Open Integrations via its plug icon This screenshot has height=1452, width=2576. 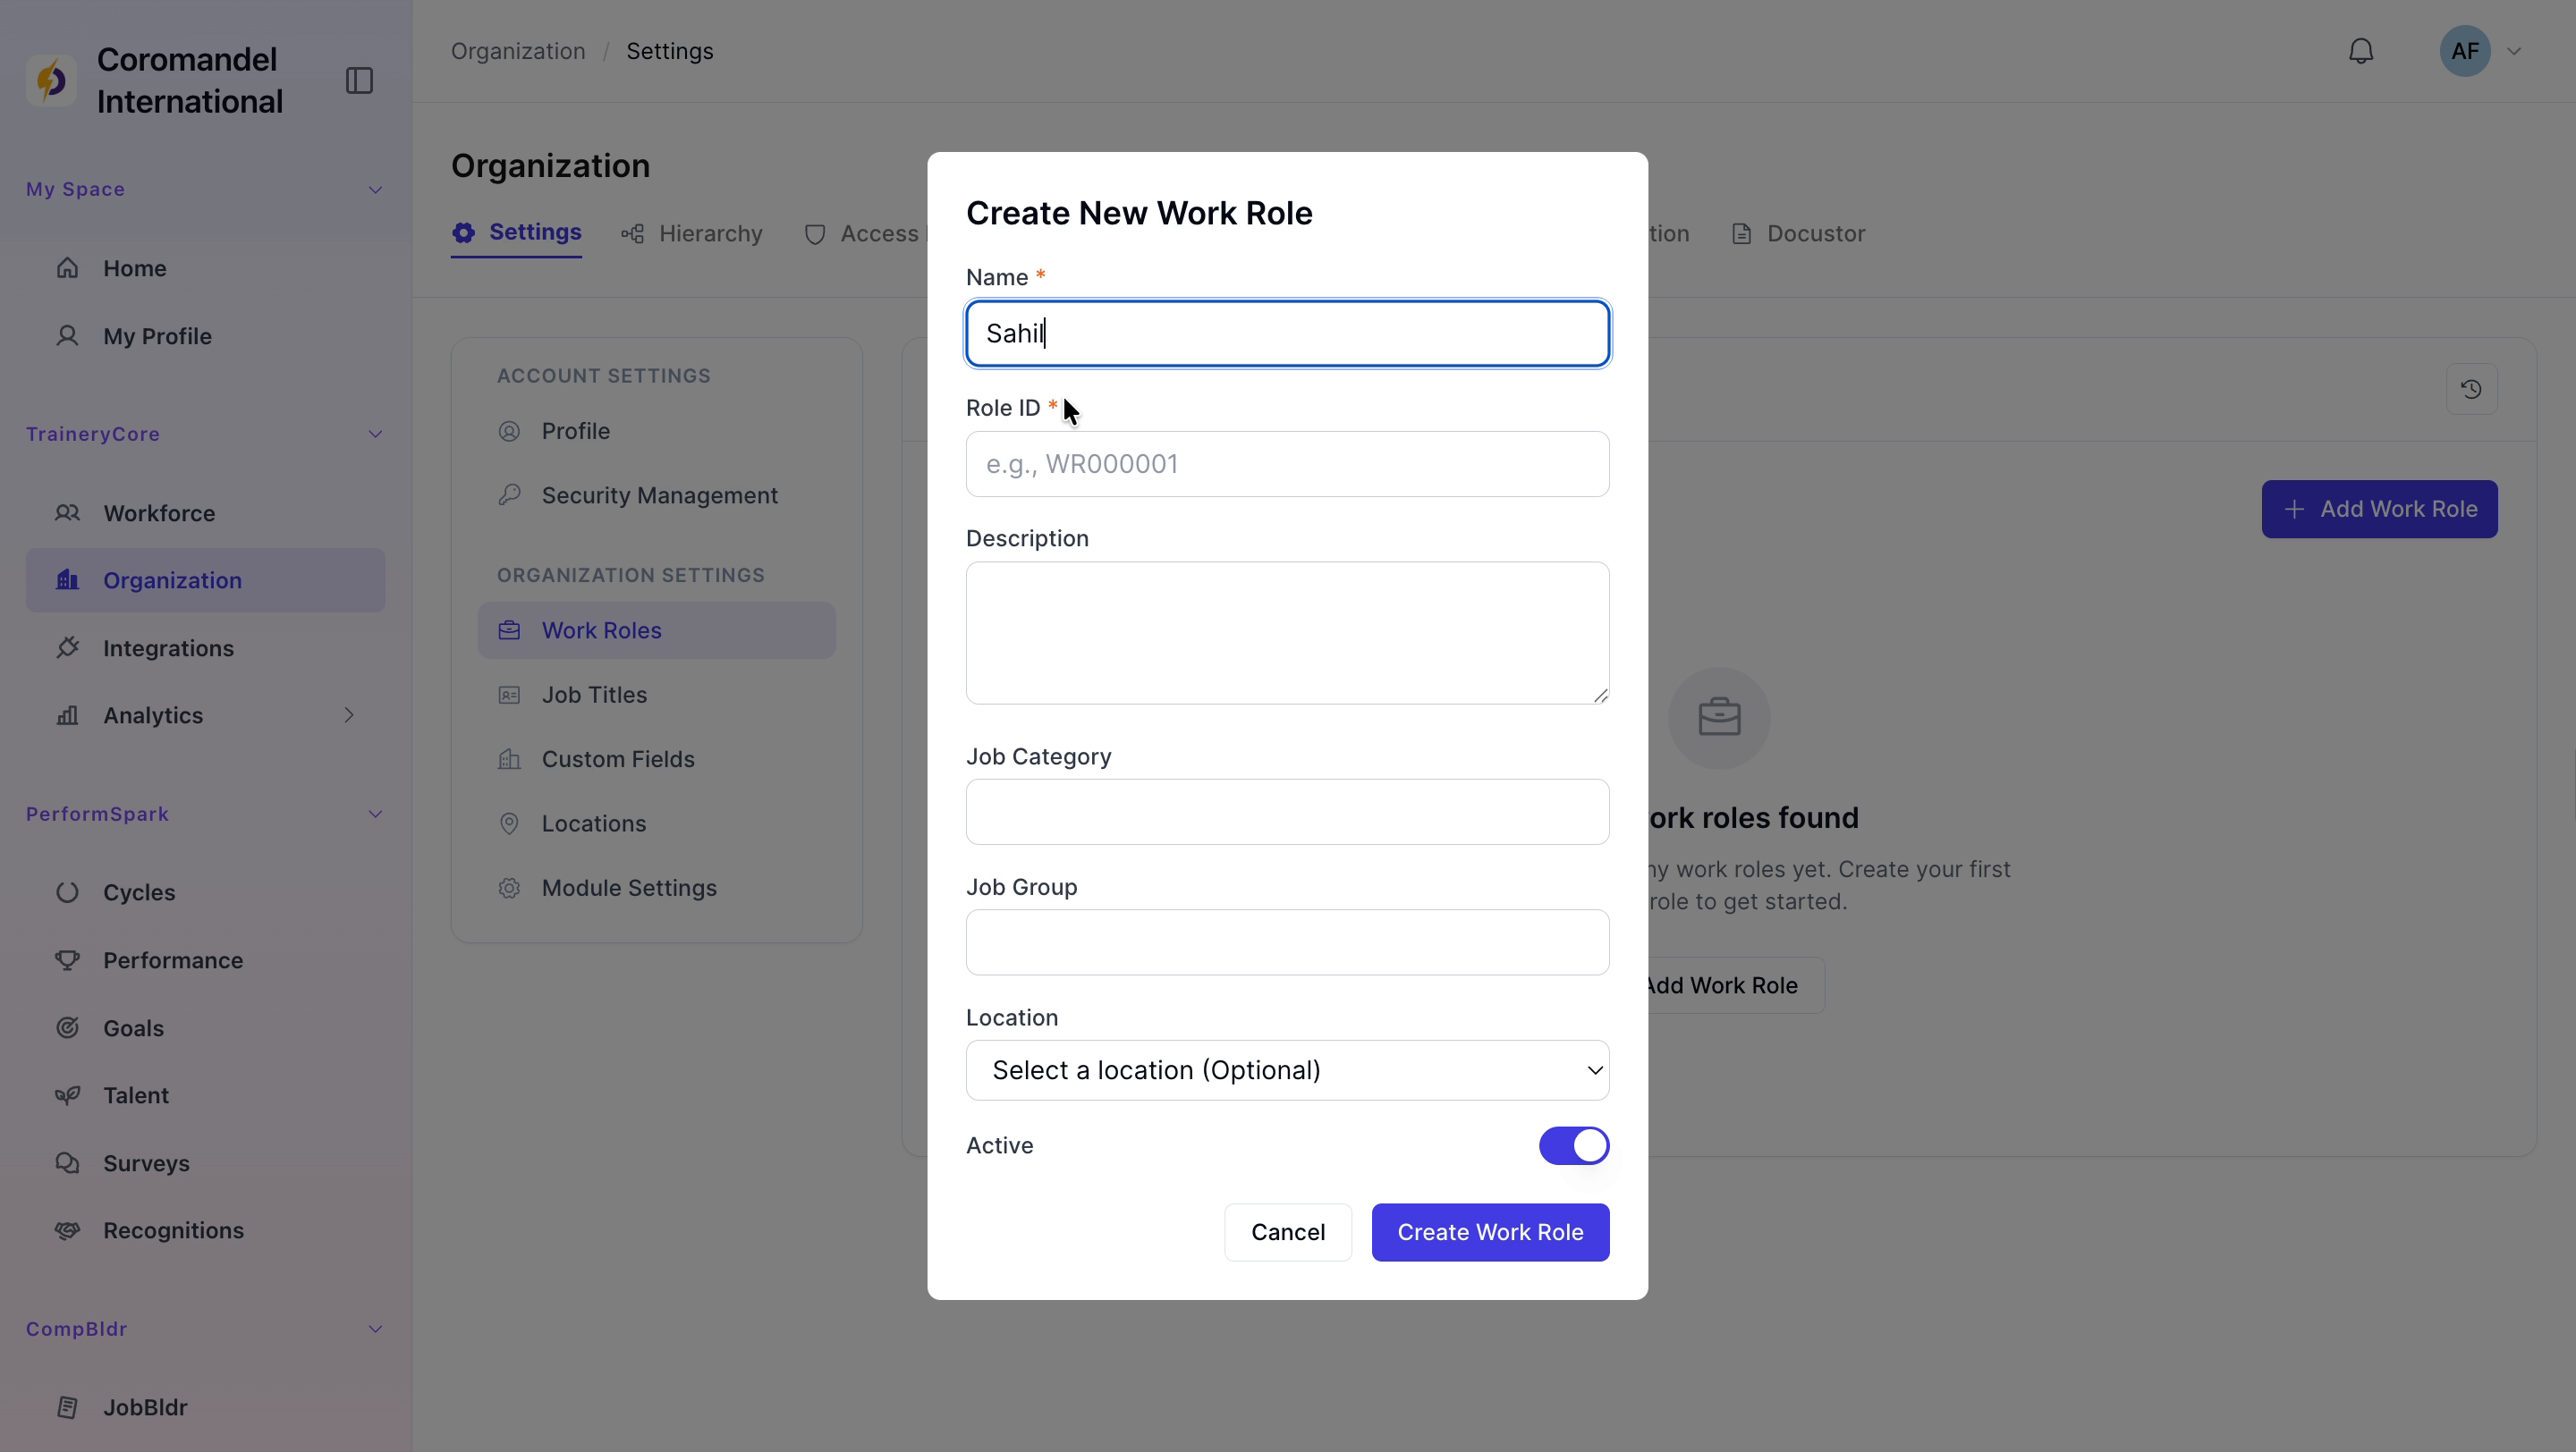(67, 647)
